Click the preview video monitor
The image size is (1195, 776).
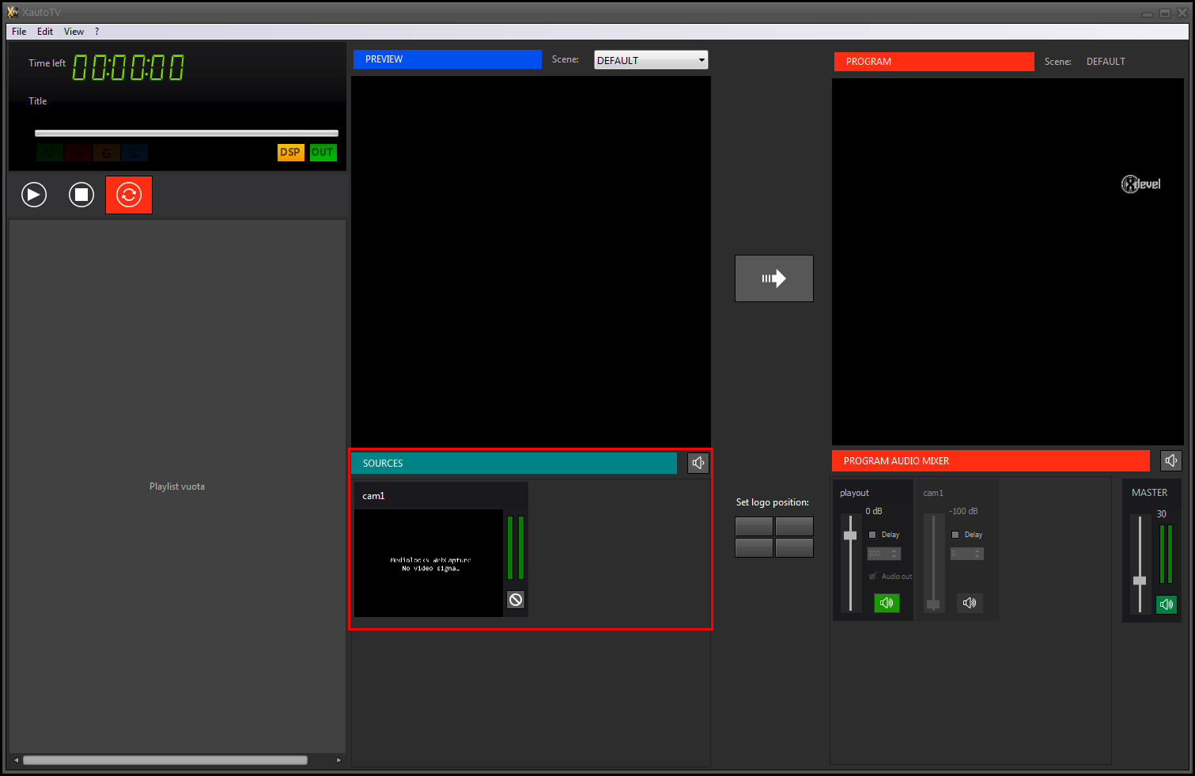pyautogui.click(x=531, y=261)
